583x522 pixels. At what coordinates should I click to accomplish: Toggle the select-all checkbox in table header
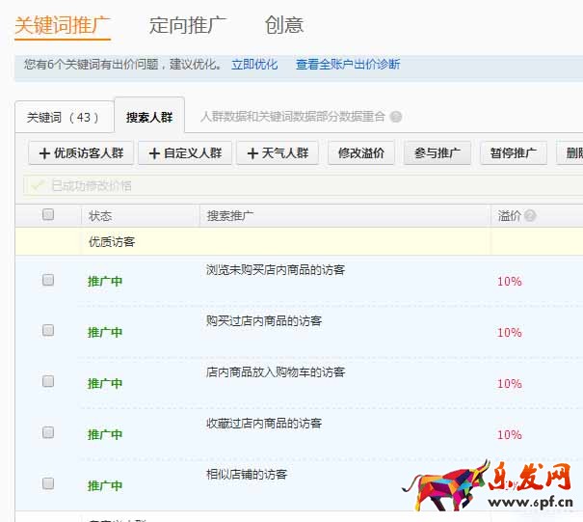(x=48, y=215)
